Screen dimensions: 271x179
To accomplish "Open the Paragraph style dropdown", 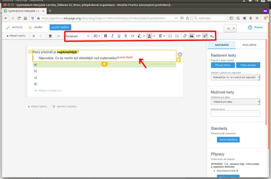I will pos(77,36).
